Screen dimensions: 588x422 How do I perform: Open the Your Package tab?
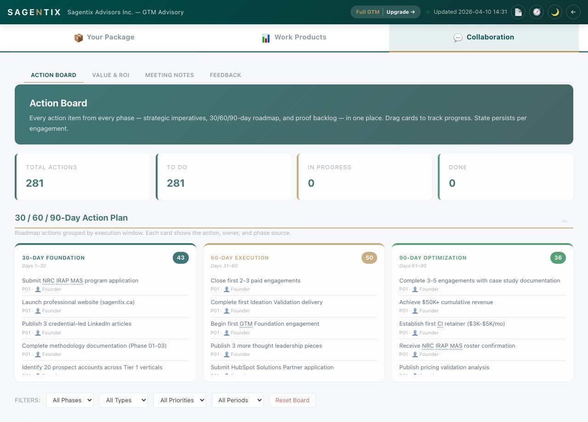click(x=104, y=38)
